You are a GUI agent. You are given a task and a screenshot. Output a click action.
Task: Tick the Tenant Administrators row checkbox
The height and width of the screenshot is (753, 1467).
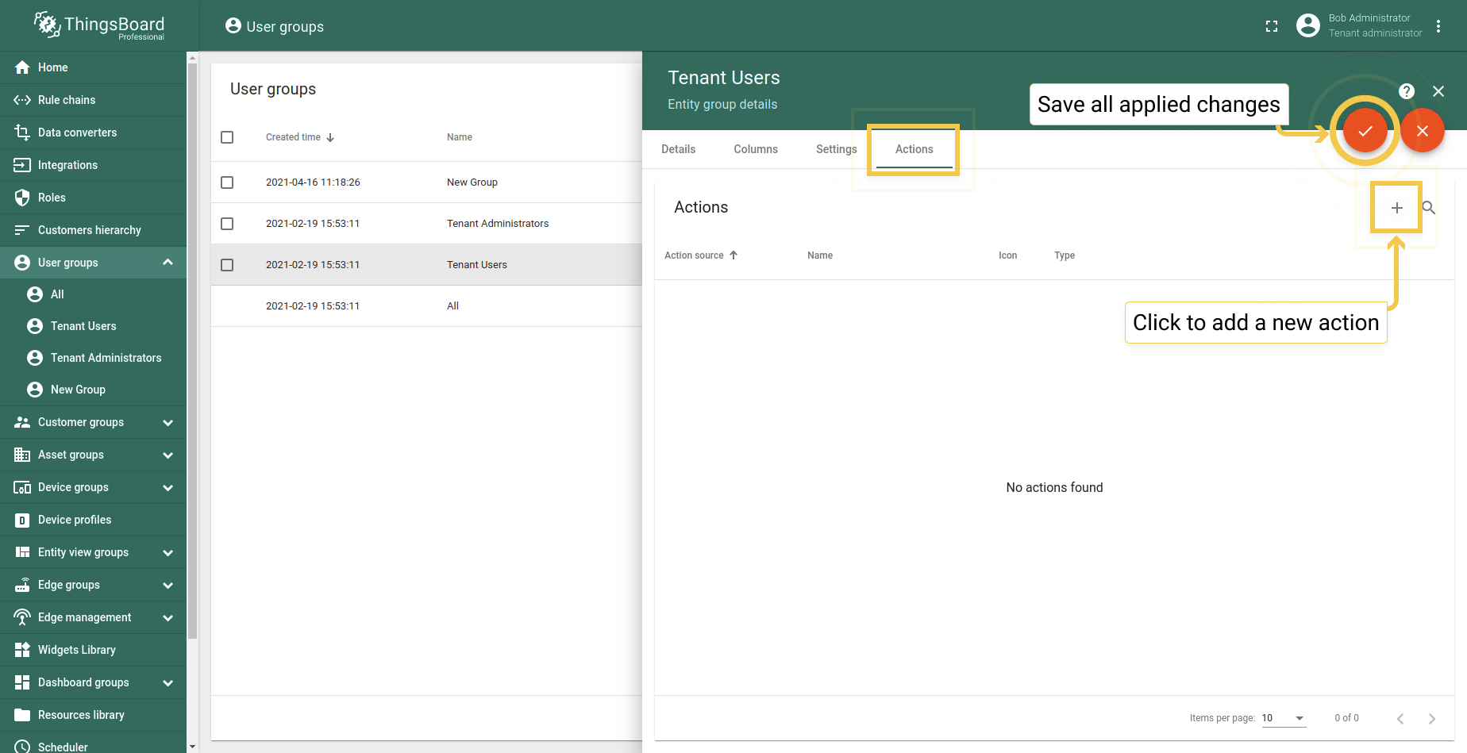tap(227, 224)
